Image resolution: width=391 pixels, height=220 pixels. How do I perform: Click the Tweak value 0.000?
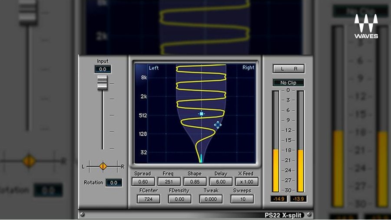point(211,199)
